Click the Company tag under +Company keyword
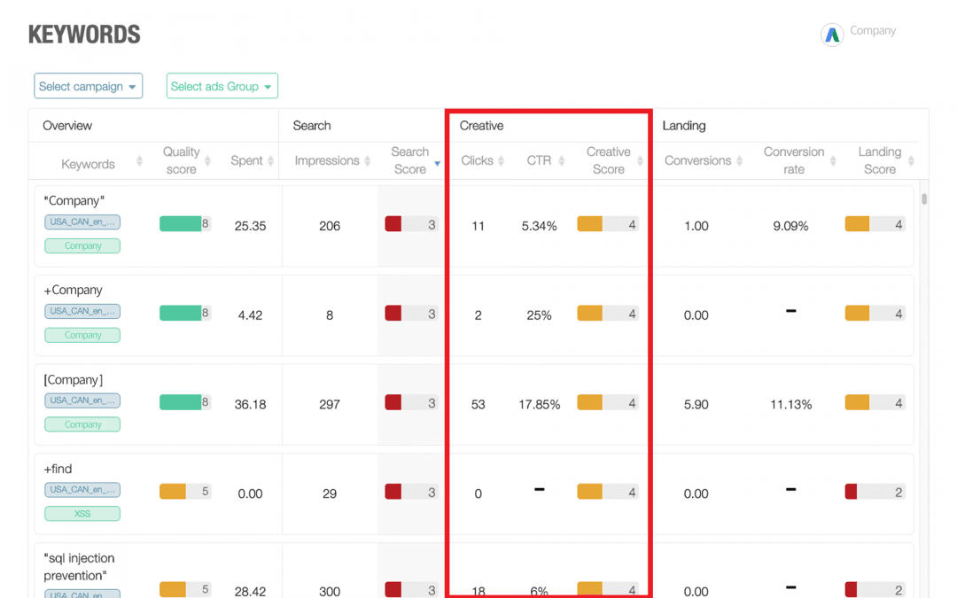957x598 pixels. click(82, 335)
